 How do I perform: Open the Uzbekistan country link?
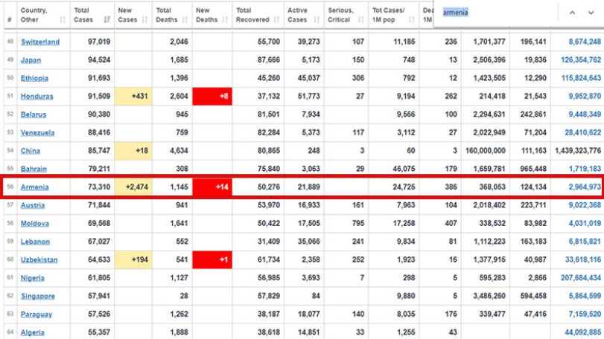[39, 259]
